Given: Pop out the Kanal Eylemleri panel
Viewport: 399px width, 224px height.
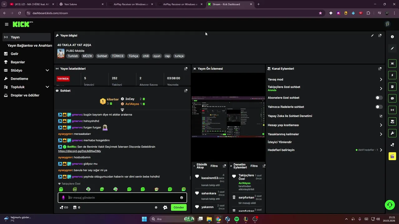Looking at the screenshot, I should (380, 68).
